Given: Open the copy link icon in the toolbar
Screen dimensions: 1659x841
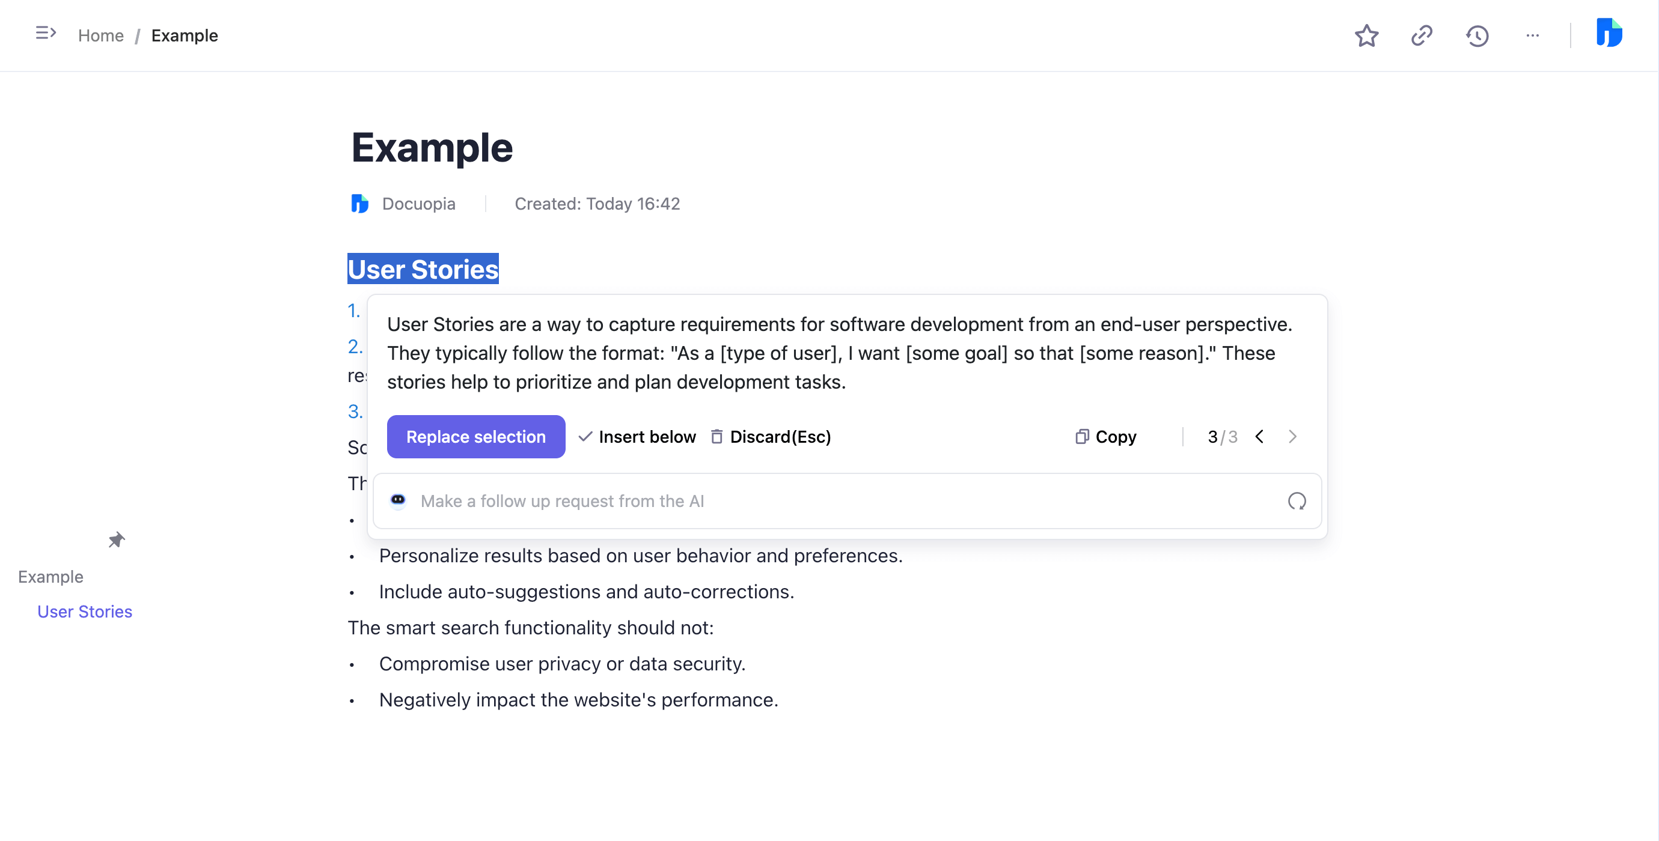Looking at the screenshot, I should 1423,36.
